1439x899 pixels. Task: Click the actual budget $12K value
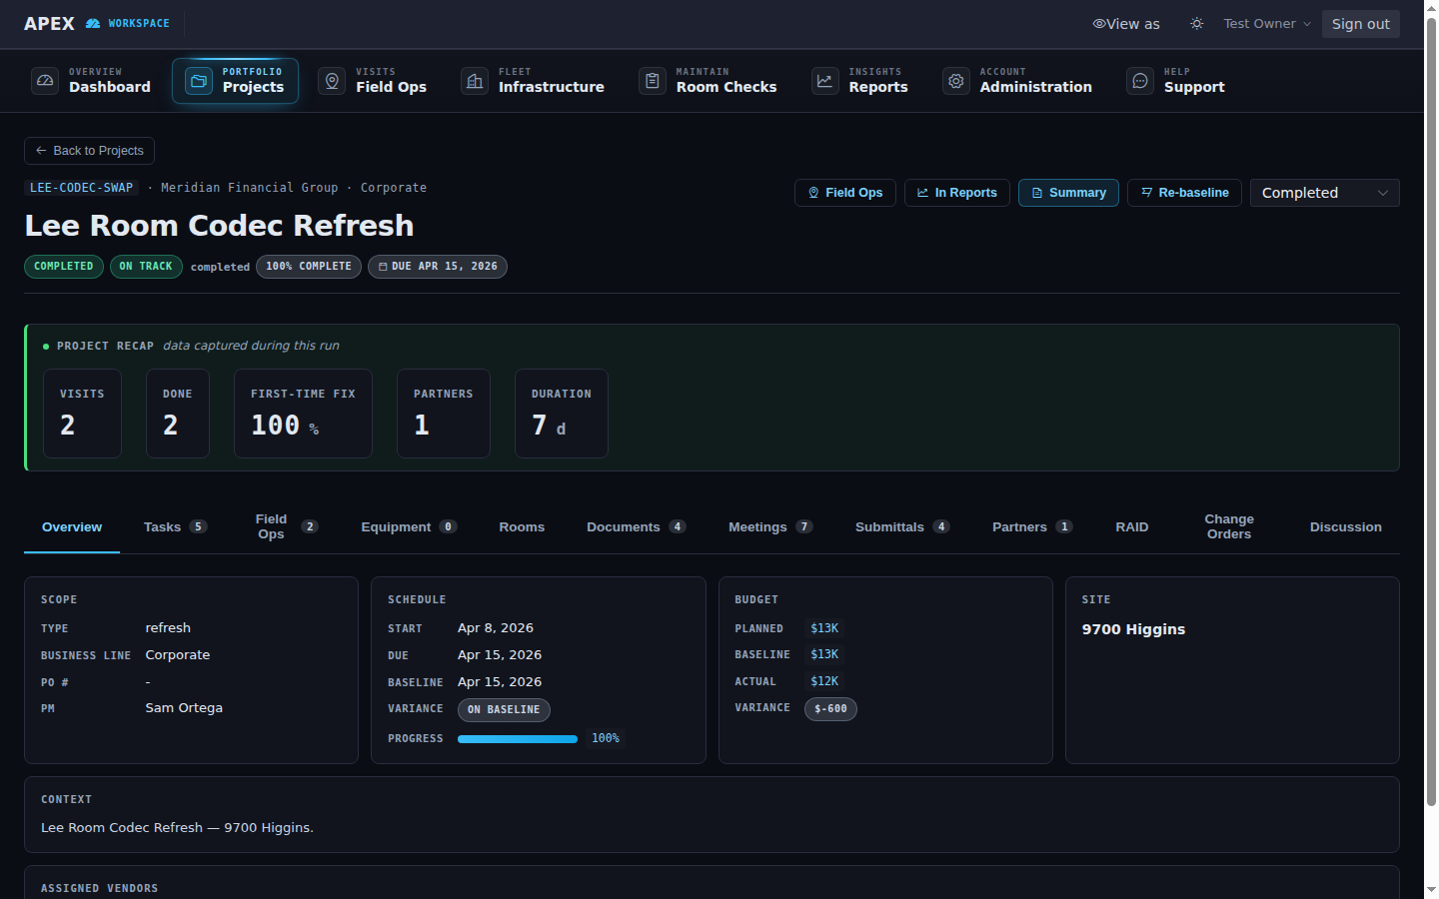(x=824, y=681)
